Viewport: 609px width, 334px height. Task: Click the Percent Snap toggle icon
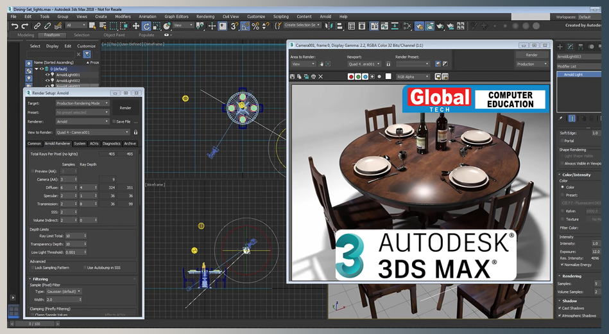point(255,26)
